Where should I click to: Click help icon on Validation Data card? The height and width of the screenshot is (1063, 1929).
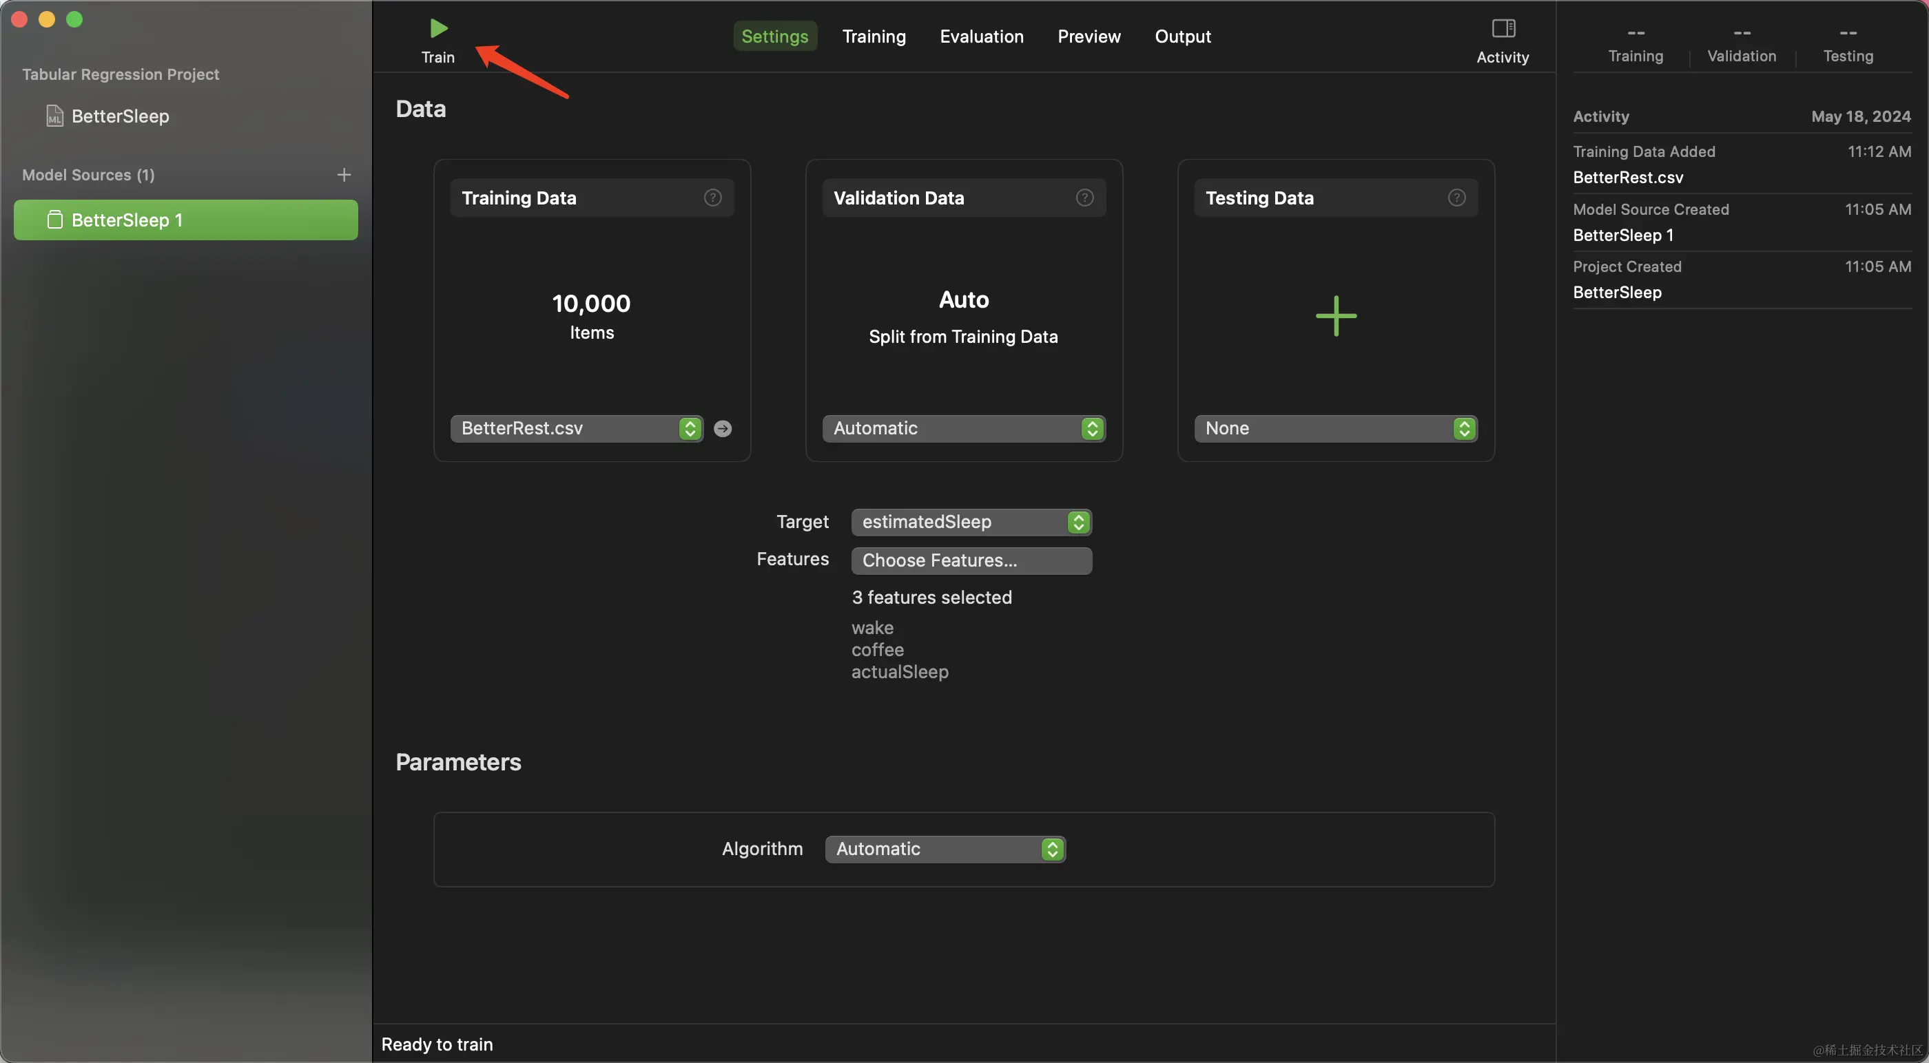[x=1084, y=198]
